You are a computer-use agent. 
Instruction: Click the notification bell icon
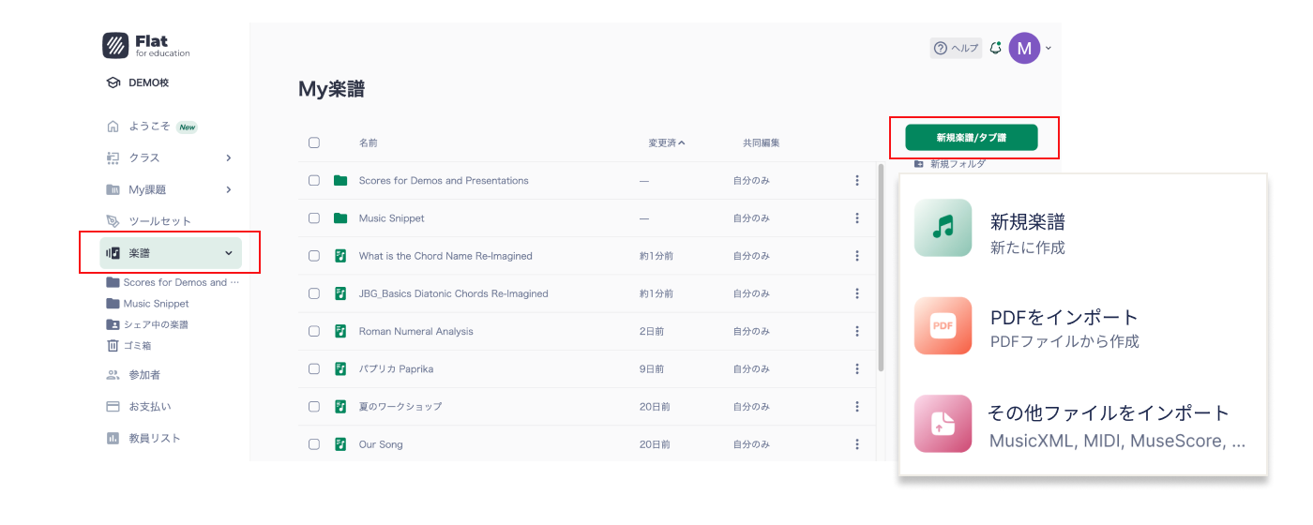point(995,48)
